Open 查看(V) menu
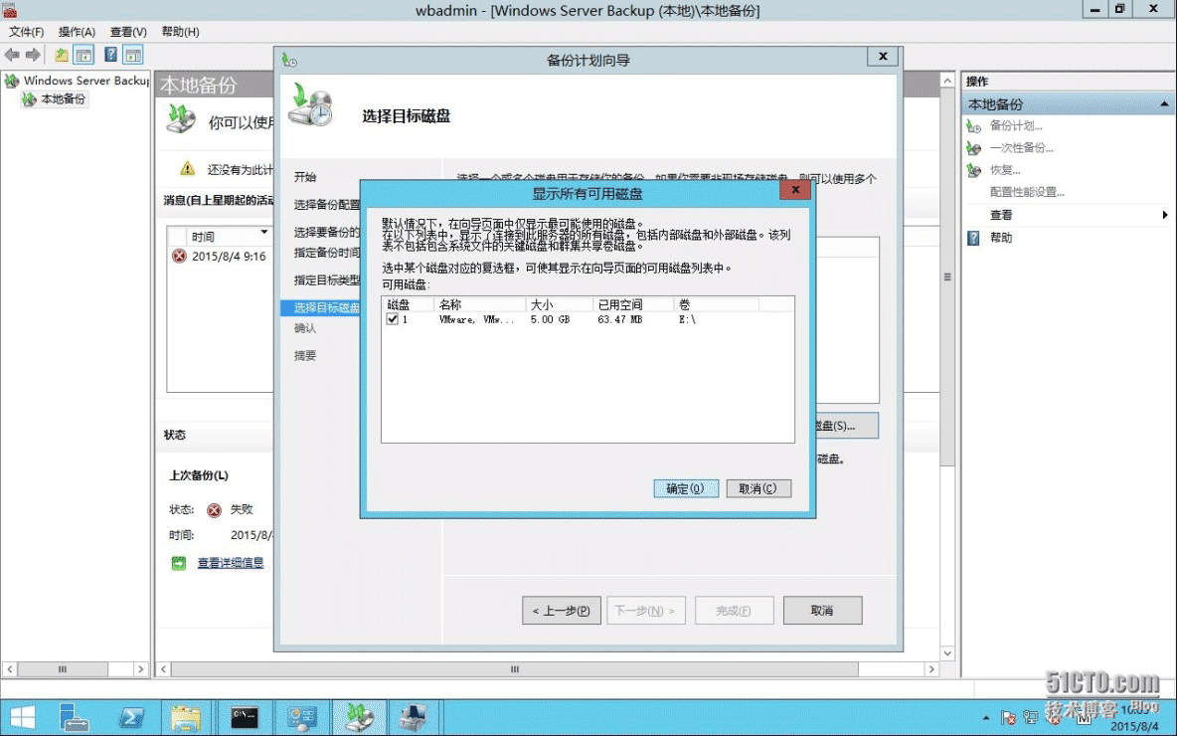The image size is (1177, 736). coord(128,32)
